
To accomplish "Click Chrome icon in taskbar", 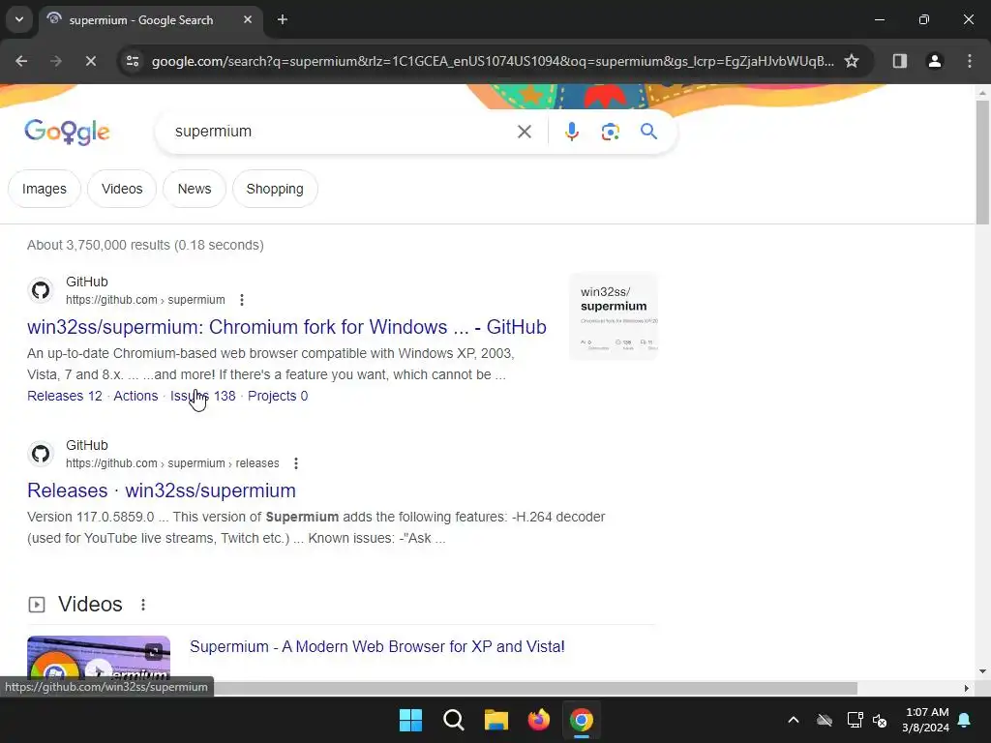I will point(581,720).
